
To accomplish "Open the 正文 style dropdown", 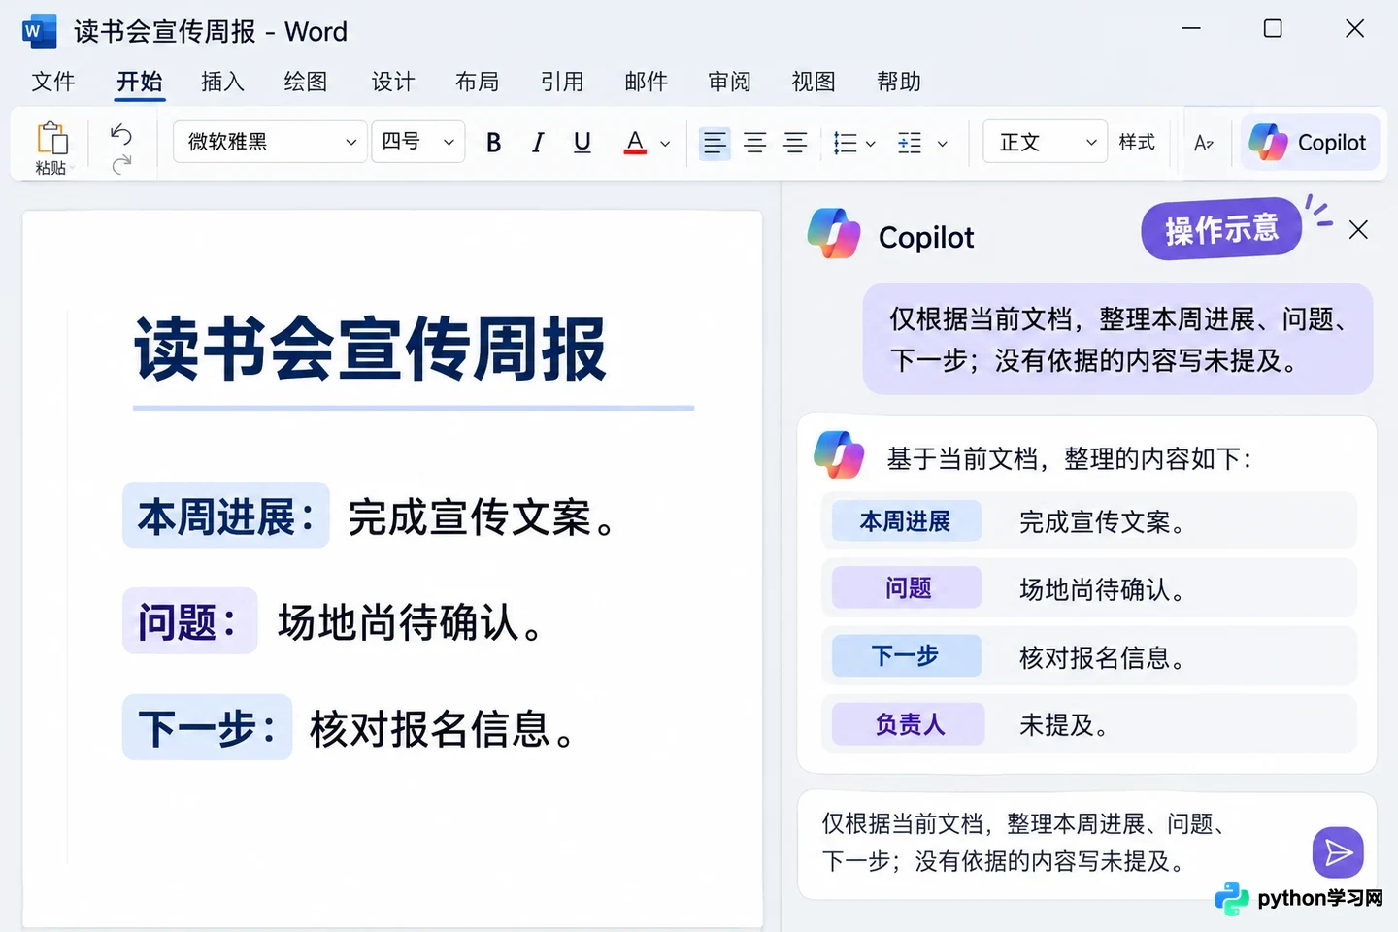I will (1045, 142).
